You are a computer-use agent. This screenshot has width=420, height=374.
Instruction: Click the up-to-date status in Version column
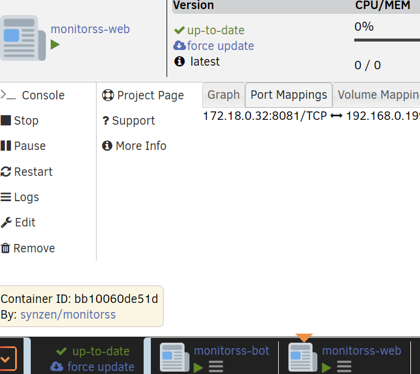click(215, 30)
